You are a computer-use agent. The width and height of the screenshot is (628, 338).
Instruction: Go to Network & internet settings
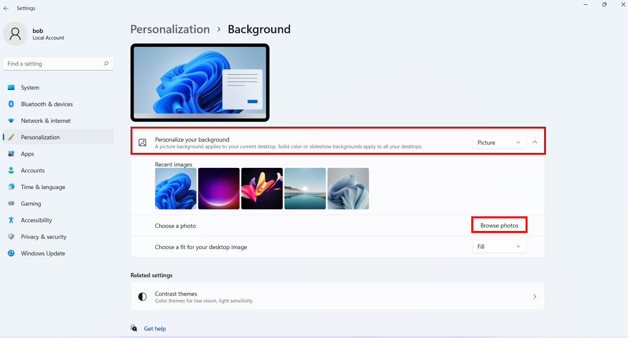point(59,120)
